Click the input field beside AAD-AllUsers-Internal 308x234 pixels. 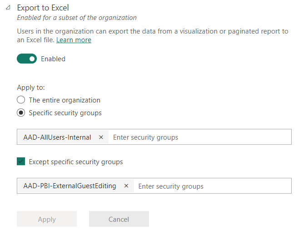(200, 137)
